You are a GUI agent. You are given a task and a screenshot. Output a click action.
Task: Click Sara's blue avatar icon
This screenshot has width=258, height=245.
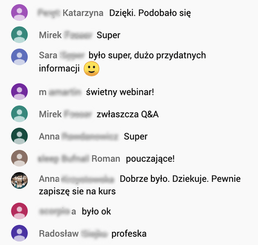point(19,57)
